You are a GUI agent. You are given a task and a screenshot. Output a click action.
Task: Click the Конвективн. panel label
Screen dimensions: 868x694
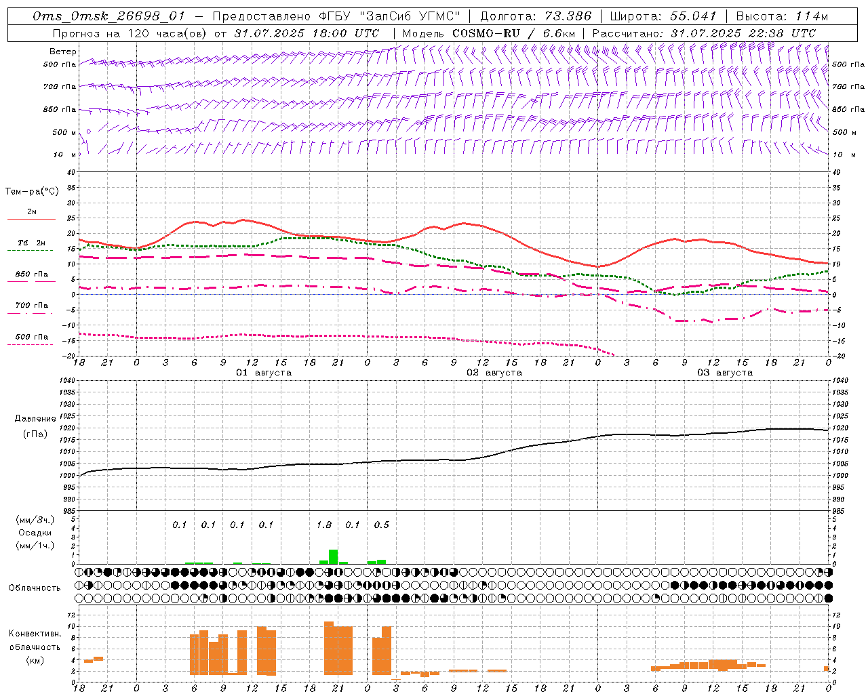(35, 634)
